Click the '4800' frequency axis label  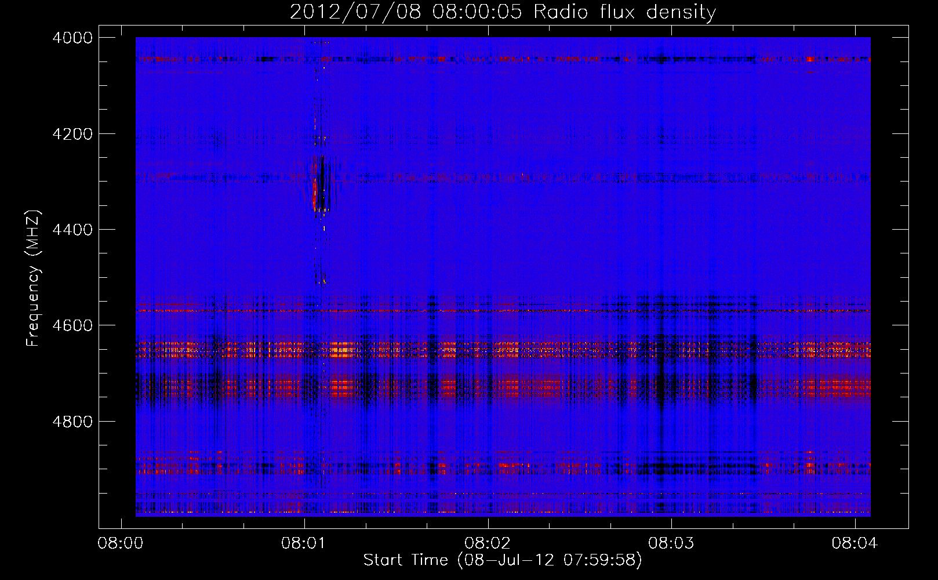pos(72,422)
